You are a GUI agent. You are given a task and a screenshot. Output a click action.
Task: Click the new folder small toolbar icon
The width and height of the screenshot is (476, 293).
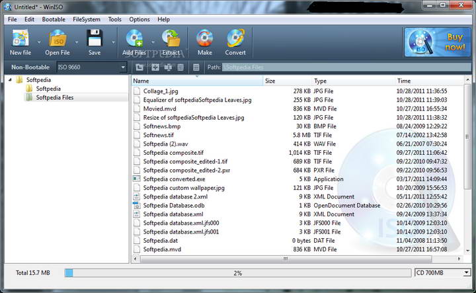coord(155,67)
